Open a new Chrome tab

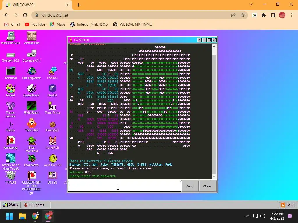point(79,5)
